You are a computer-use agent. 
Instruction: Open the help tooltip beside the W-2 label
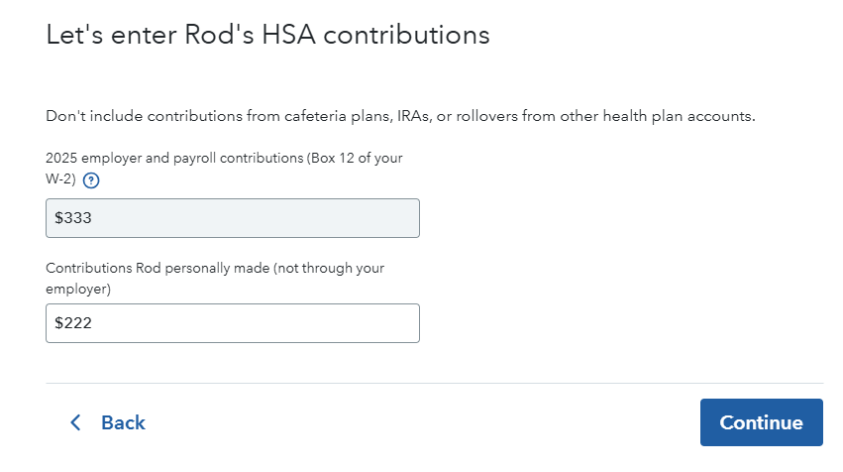click(92, 180)
